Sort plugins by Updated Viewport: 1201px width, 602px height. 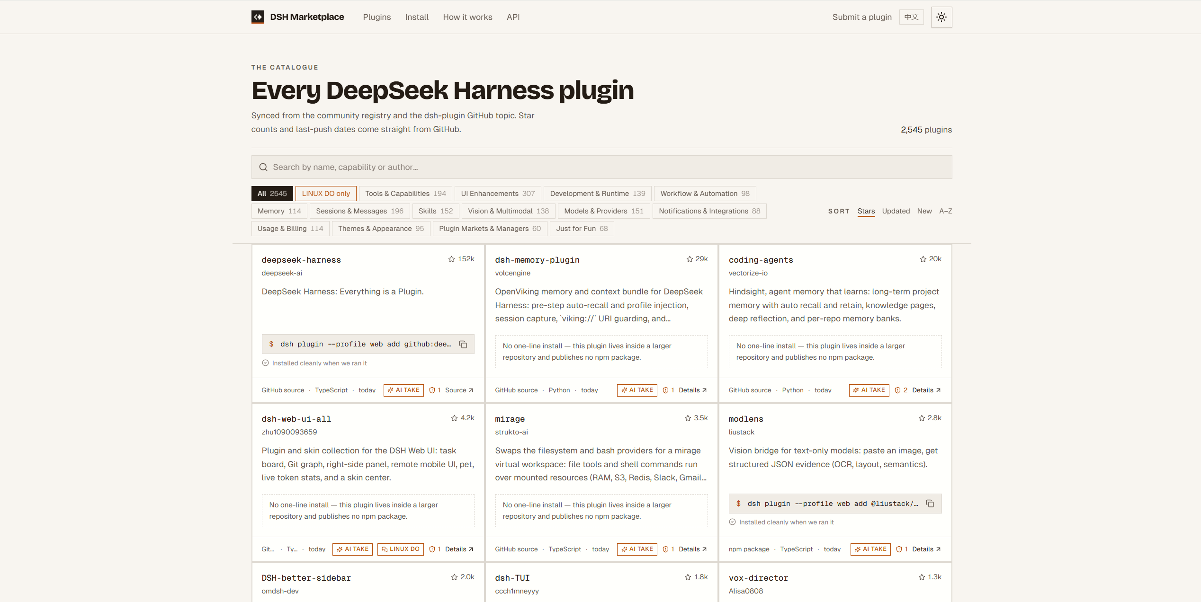(x=896, y=211)
